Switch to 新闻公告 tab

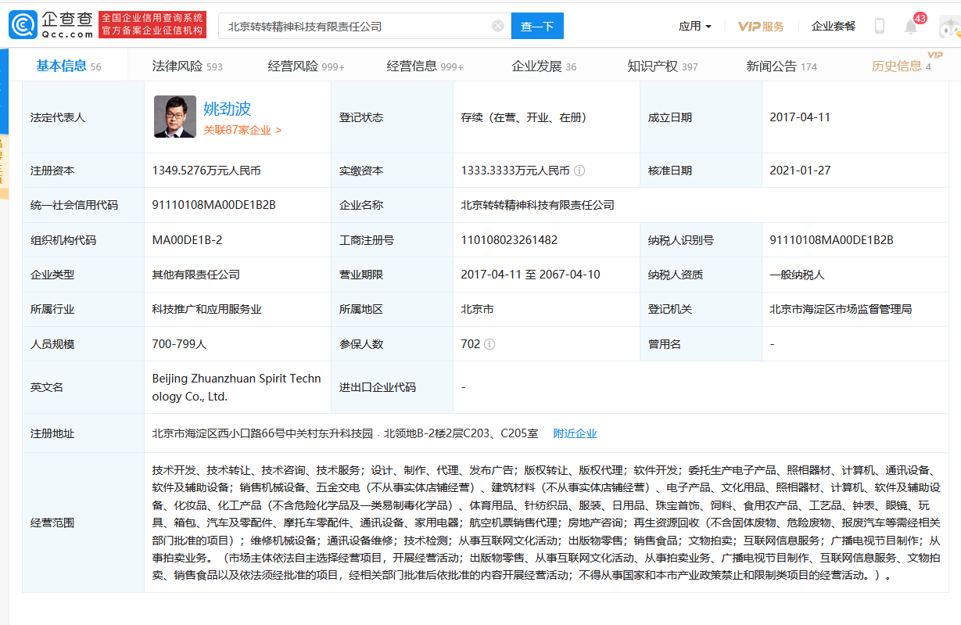point(781,66)
